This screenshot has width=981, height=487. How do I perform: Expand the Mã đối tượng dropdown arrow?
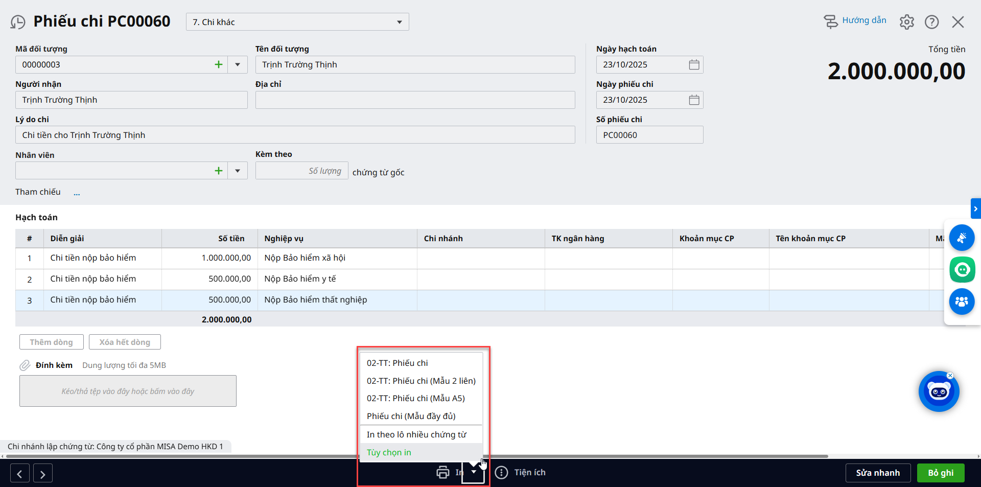[238, 65]
